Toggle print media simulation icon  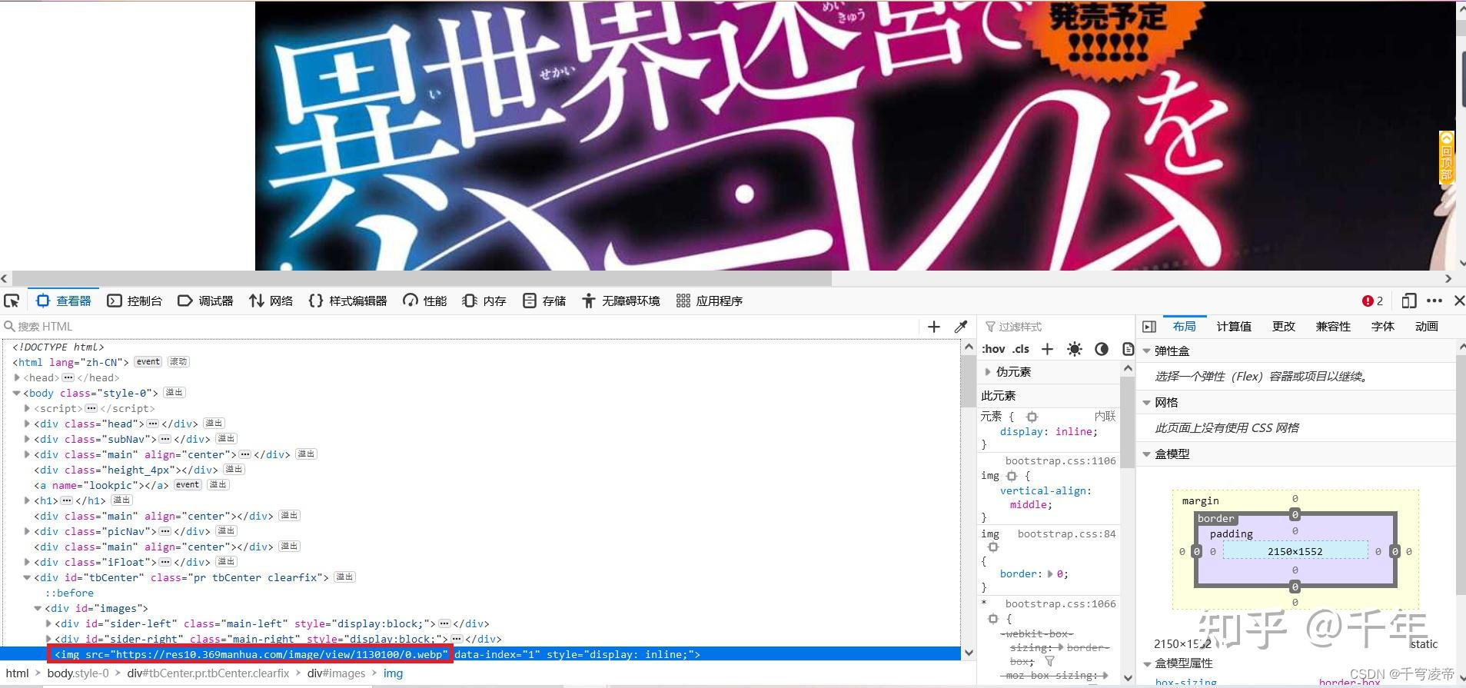1128,349
